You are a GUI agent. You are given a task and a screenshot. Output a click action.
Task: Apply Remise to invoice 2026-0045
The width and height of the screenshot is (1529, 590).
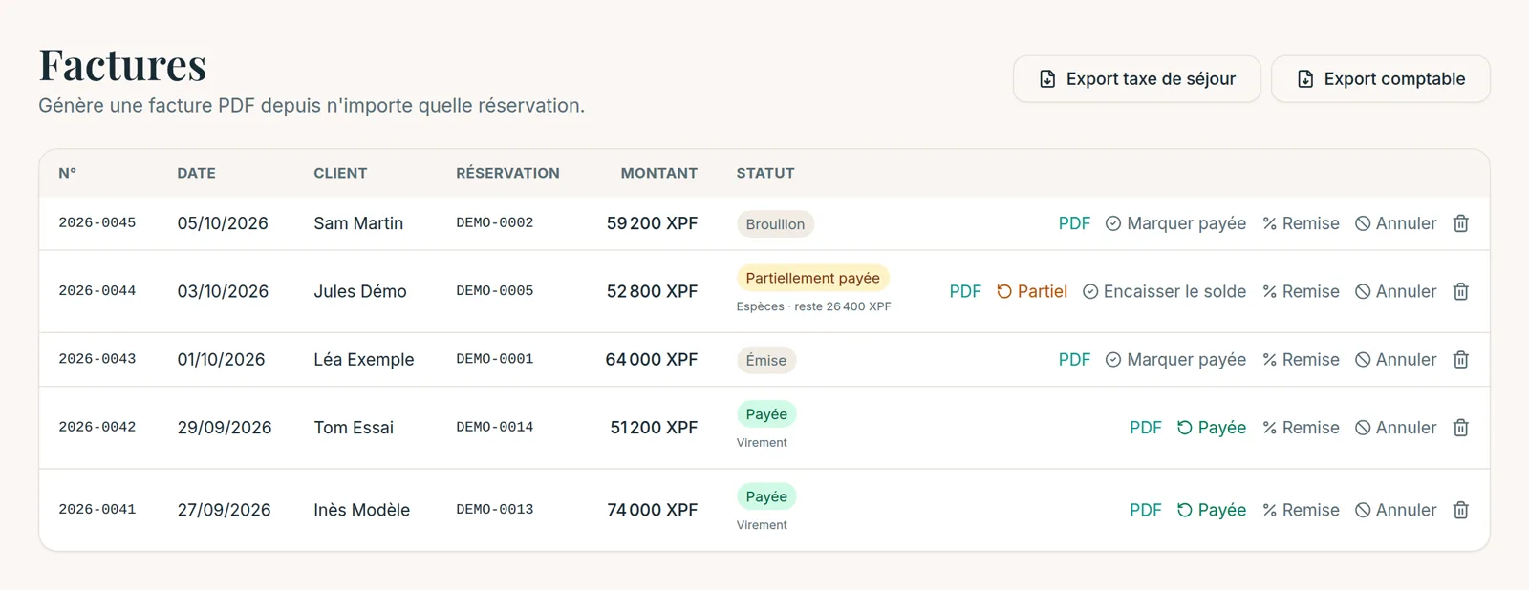(x=1301, y=223)
